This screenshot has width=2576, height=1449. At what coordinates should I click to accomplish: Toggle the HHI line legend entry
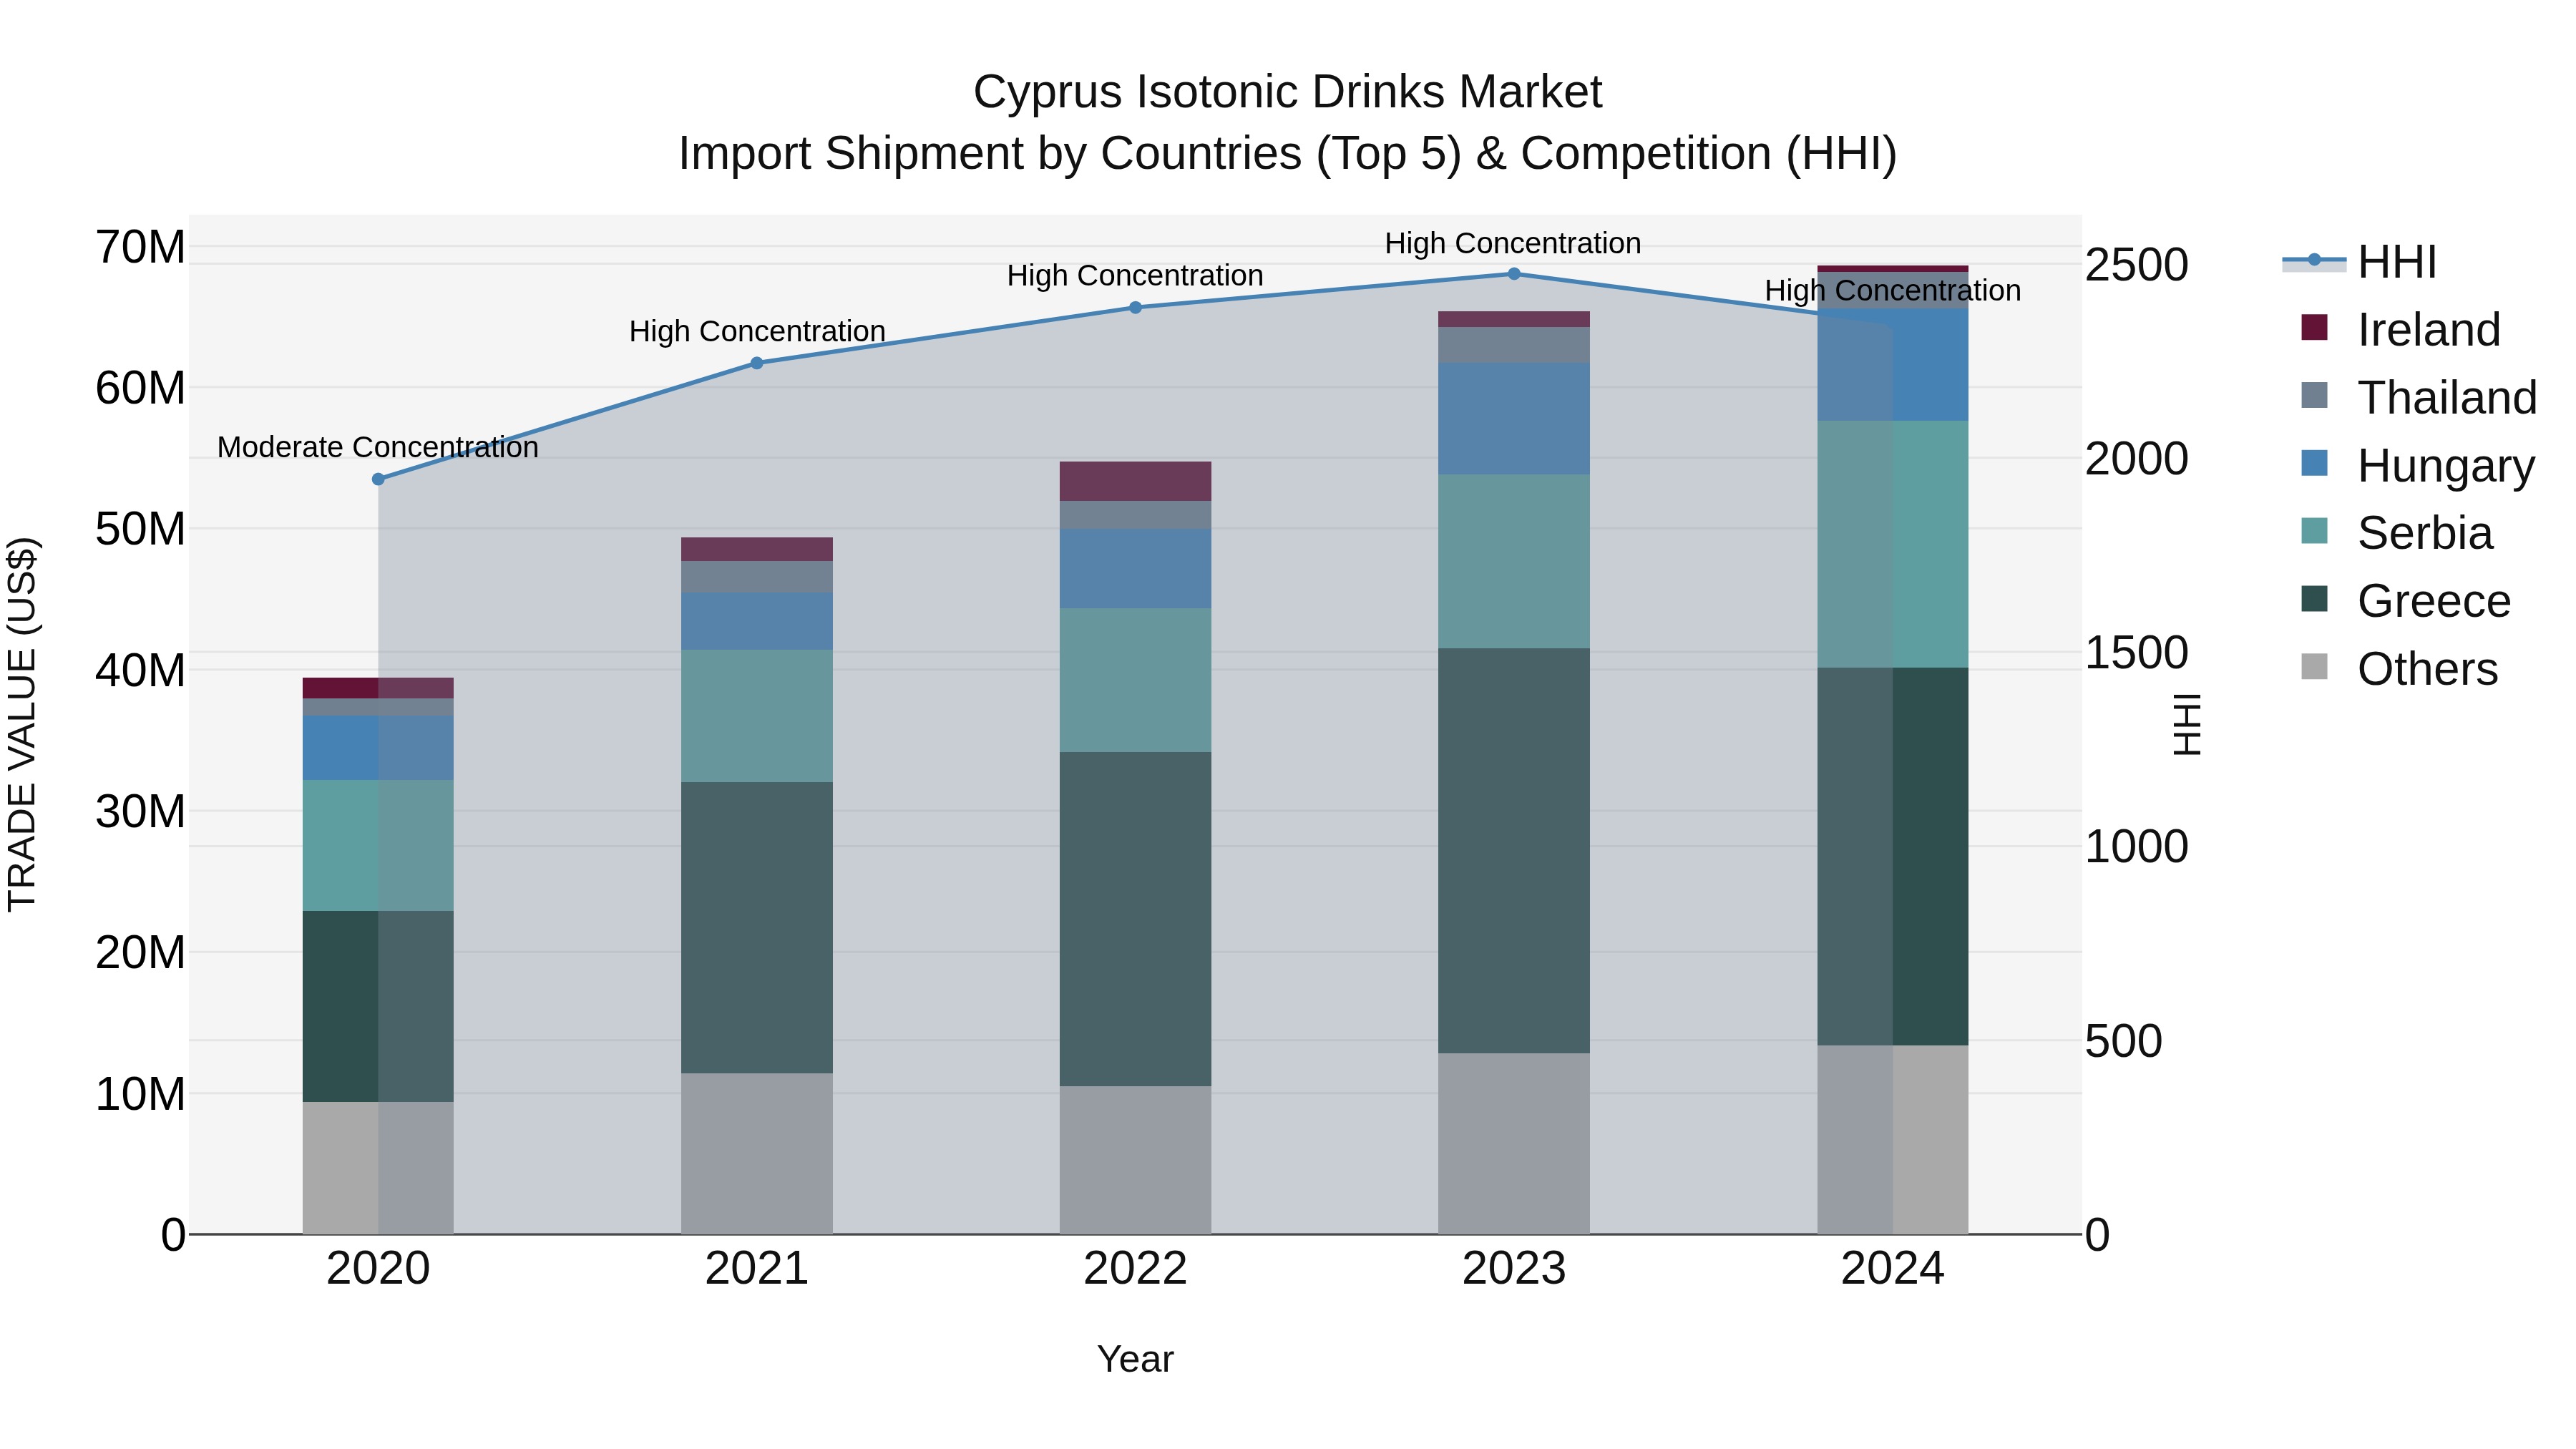(x=2360, y=262)
